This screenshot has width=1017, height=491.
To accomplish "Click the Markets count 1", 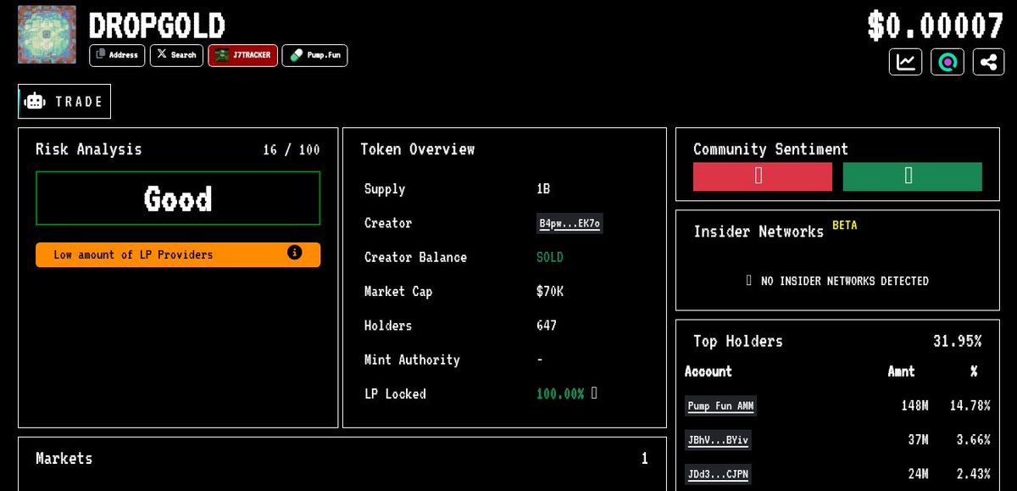I will point(645,458).
